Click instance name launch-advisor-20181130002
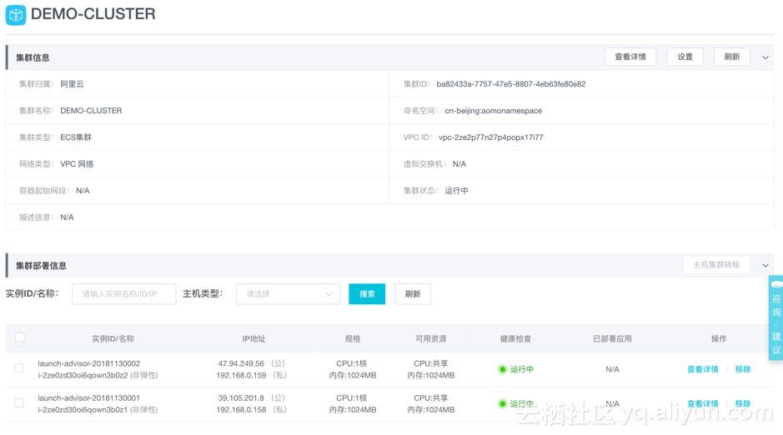The image size is (783, 435). click(x=89, y=363)
